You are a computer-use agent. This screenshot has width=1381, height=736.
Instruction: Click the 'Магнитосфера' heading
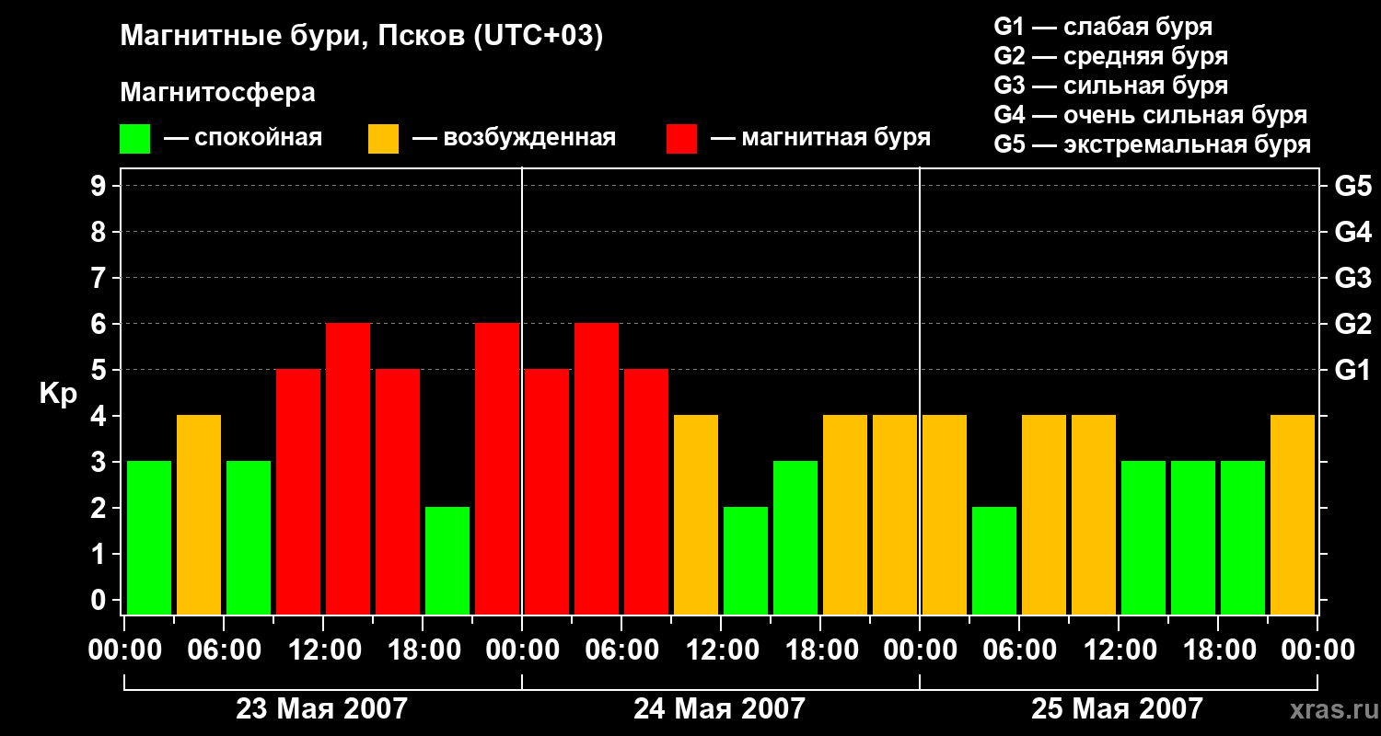click(x=217, y=92)
